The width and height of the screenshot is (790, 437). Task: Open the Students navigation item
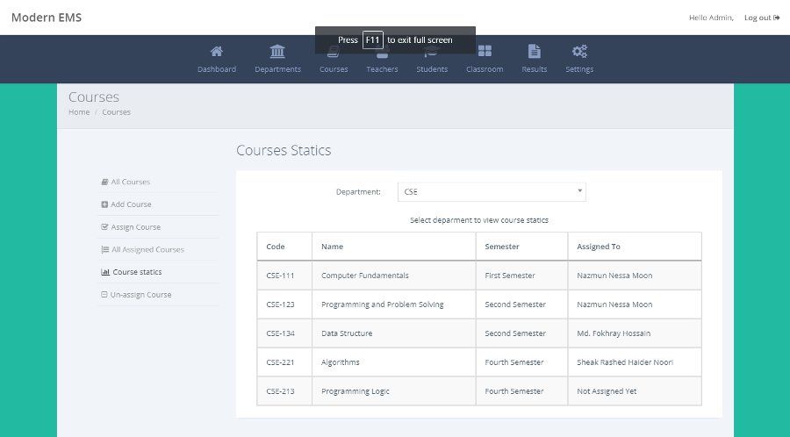(432, 68)
